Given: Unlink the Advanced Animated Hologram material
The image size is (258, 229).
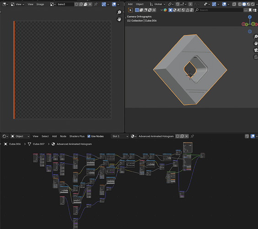Looking at the screenshot, I should pyautogui.click(x=187, y=136).
